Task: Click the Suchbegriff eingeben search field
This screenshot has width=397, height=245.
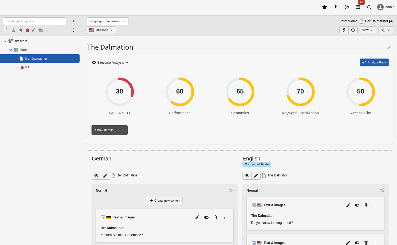Action: (x=34, y=21)
